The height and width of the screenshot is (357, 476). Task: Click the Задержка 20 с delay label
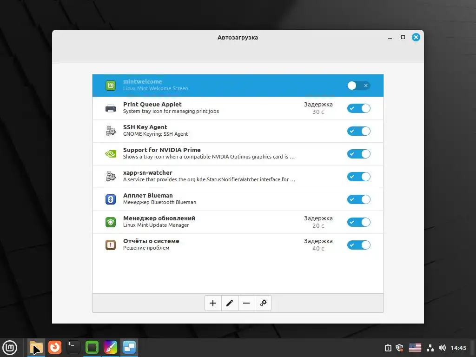tap(318, 222)
